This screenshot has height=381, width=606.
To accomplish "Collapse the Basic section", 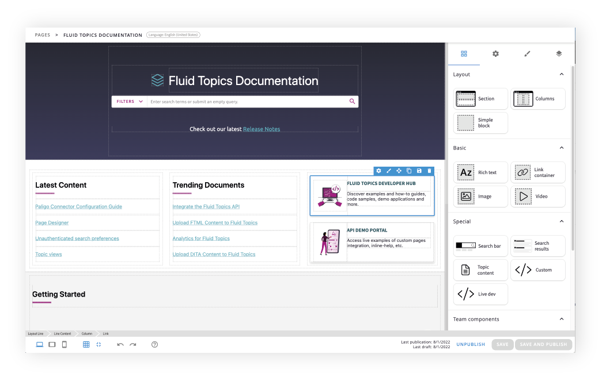I will coord(562,148).
